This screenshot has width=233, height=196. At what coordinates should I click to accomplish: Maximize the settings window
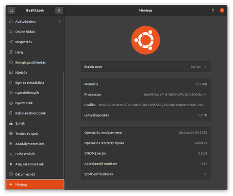click(213, 10)
